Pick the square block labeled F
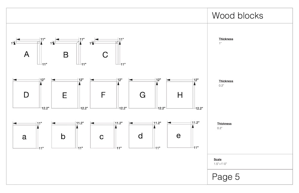The width and height of the screenshot is (299, 193). 103,95
